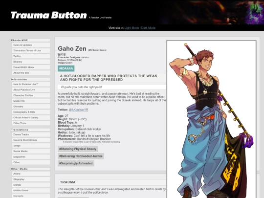This screenshot has height=198, width=264.
Task: Open the Twitter sidebar link
Action: 31,56
